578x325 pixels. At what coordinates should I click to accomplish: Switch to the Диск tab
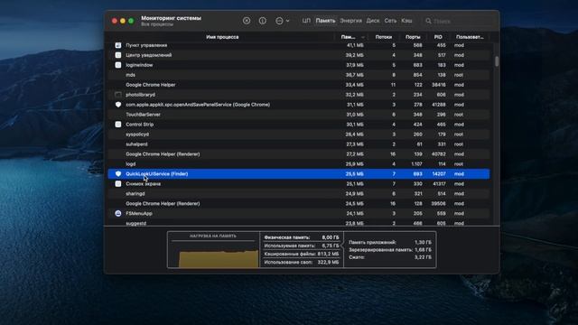pos(373,21)
